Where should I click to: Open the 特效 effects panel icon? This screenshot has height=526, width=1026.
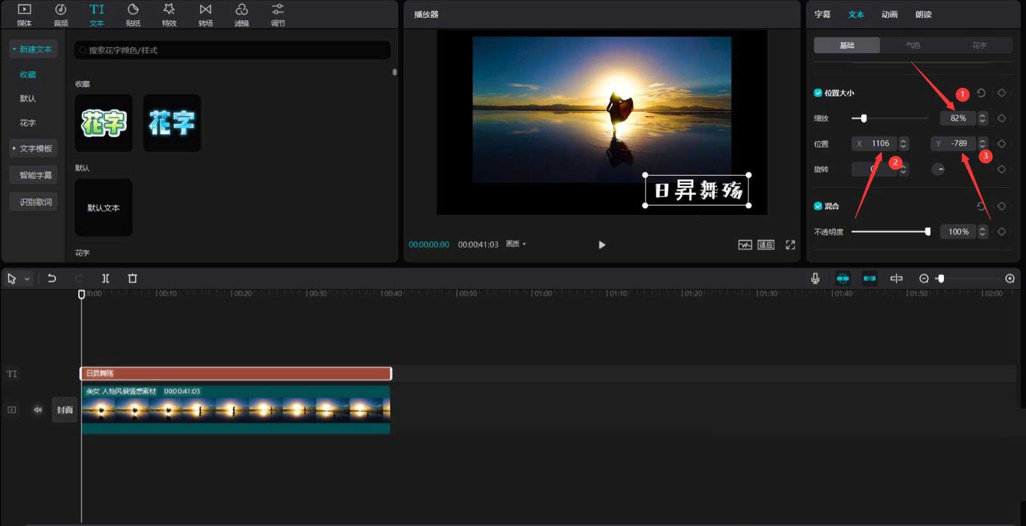pos(169,15)
